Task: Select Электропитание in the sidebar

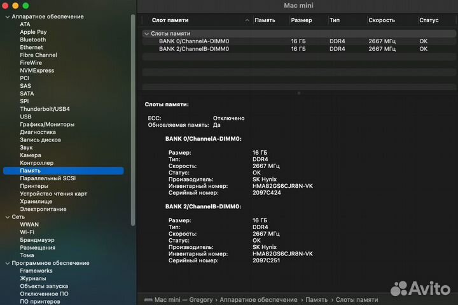Action: pyautogui.click(x=43, y=209)
